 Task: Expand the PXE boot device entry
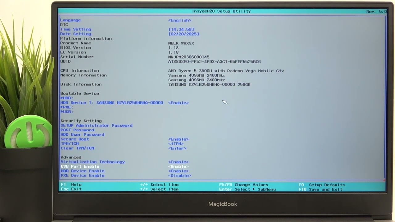pyautogui.click(x=67, y=107)
